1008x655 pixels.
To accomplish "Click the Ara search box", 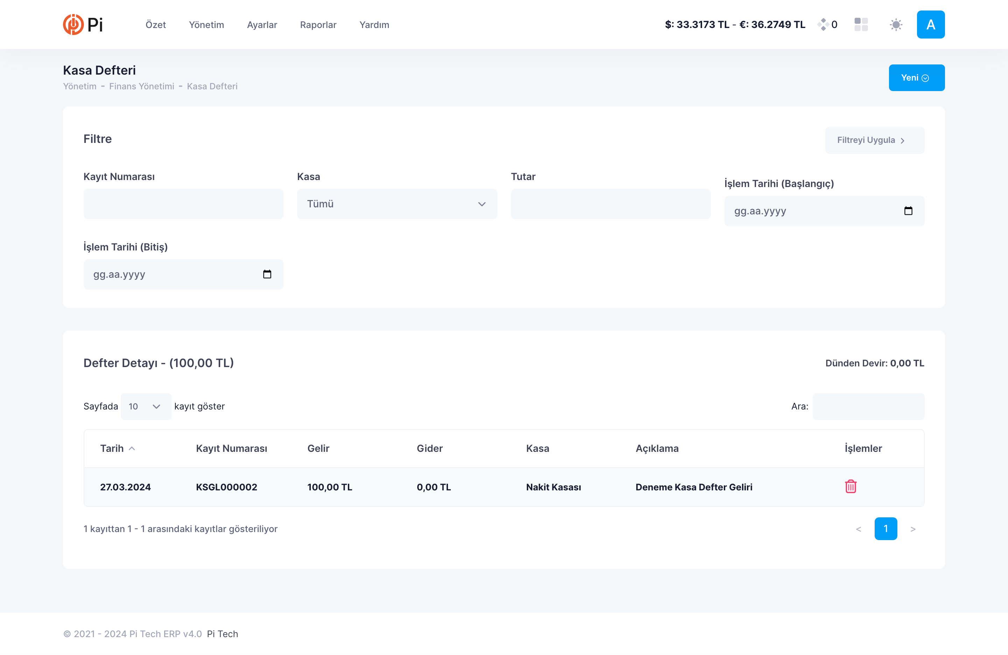I will (x=868, y=407).
